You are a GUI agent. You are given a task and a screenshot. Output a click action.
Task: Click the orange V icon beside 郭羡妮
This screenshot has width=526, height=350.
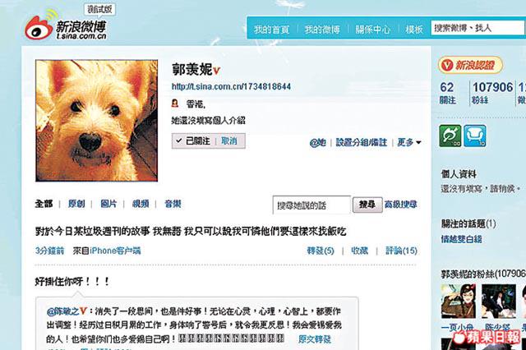(216, 71)
